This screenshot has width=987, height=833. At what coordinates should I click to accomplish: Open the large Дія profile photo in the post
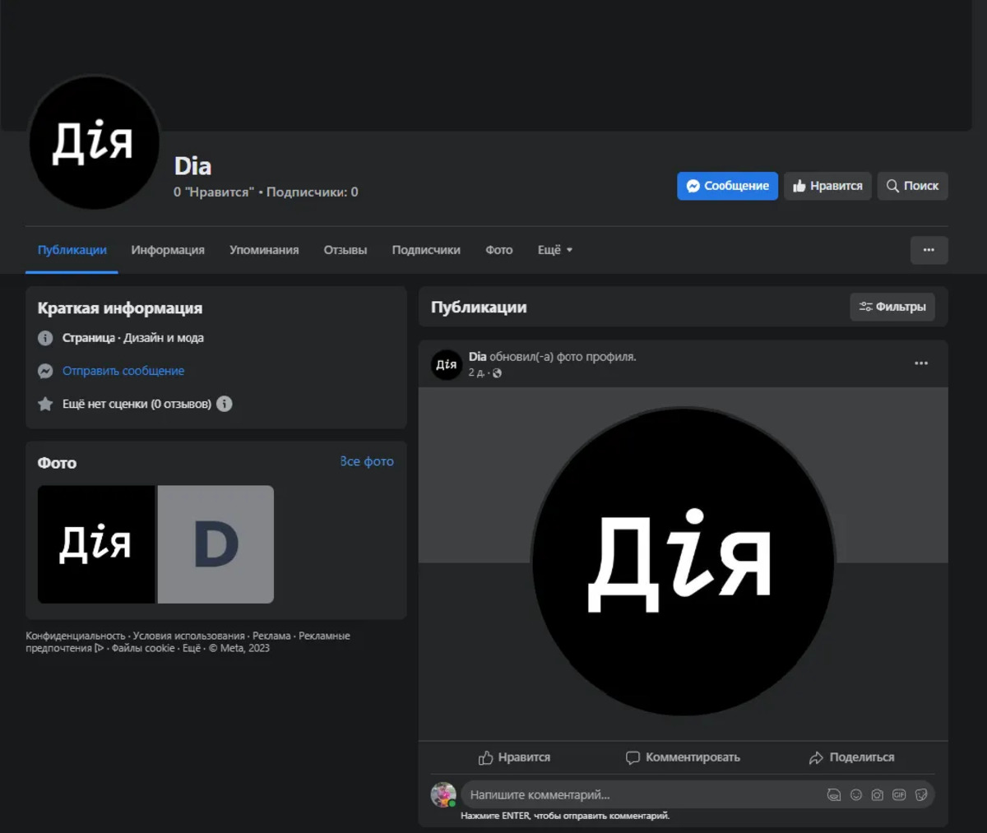click(683, 563)
